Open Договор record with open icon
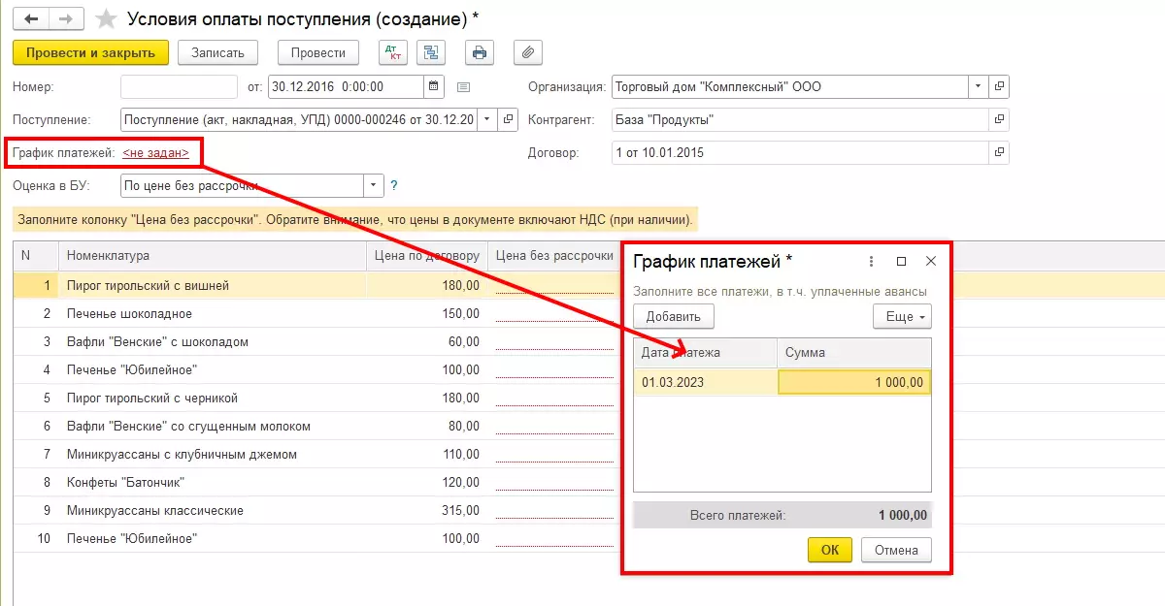1165x606 pixels. (x=1000, y=153)
